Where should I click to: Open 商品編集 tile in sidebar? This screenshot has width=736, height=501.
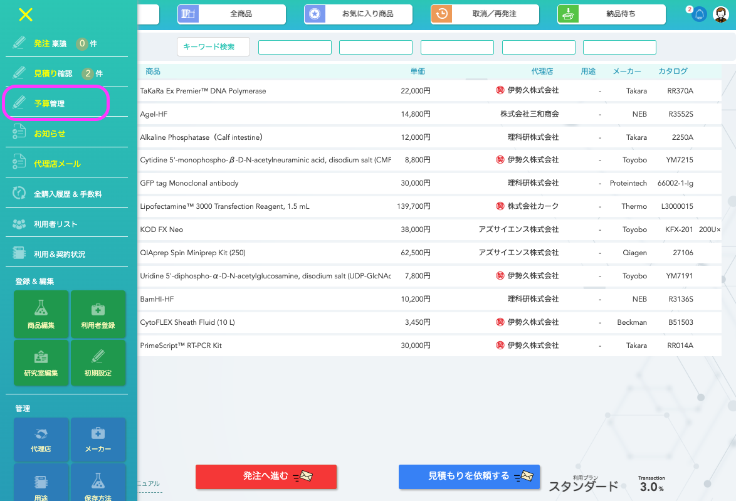tap(41, 314)
